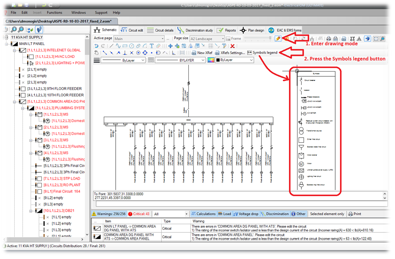Screen dimensions: 395x259
Task: Toggle the Warnings 256/256 filter
Action: (109, 214)
